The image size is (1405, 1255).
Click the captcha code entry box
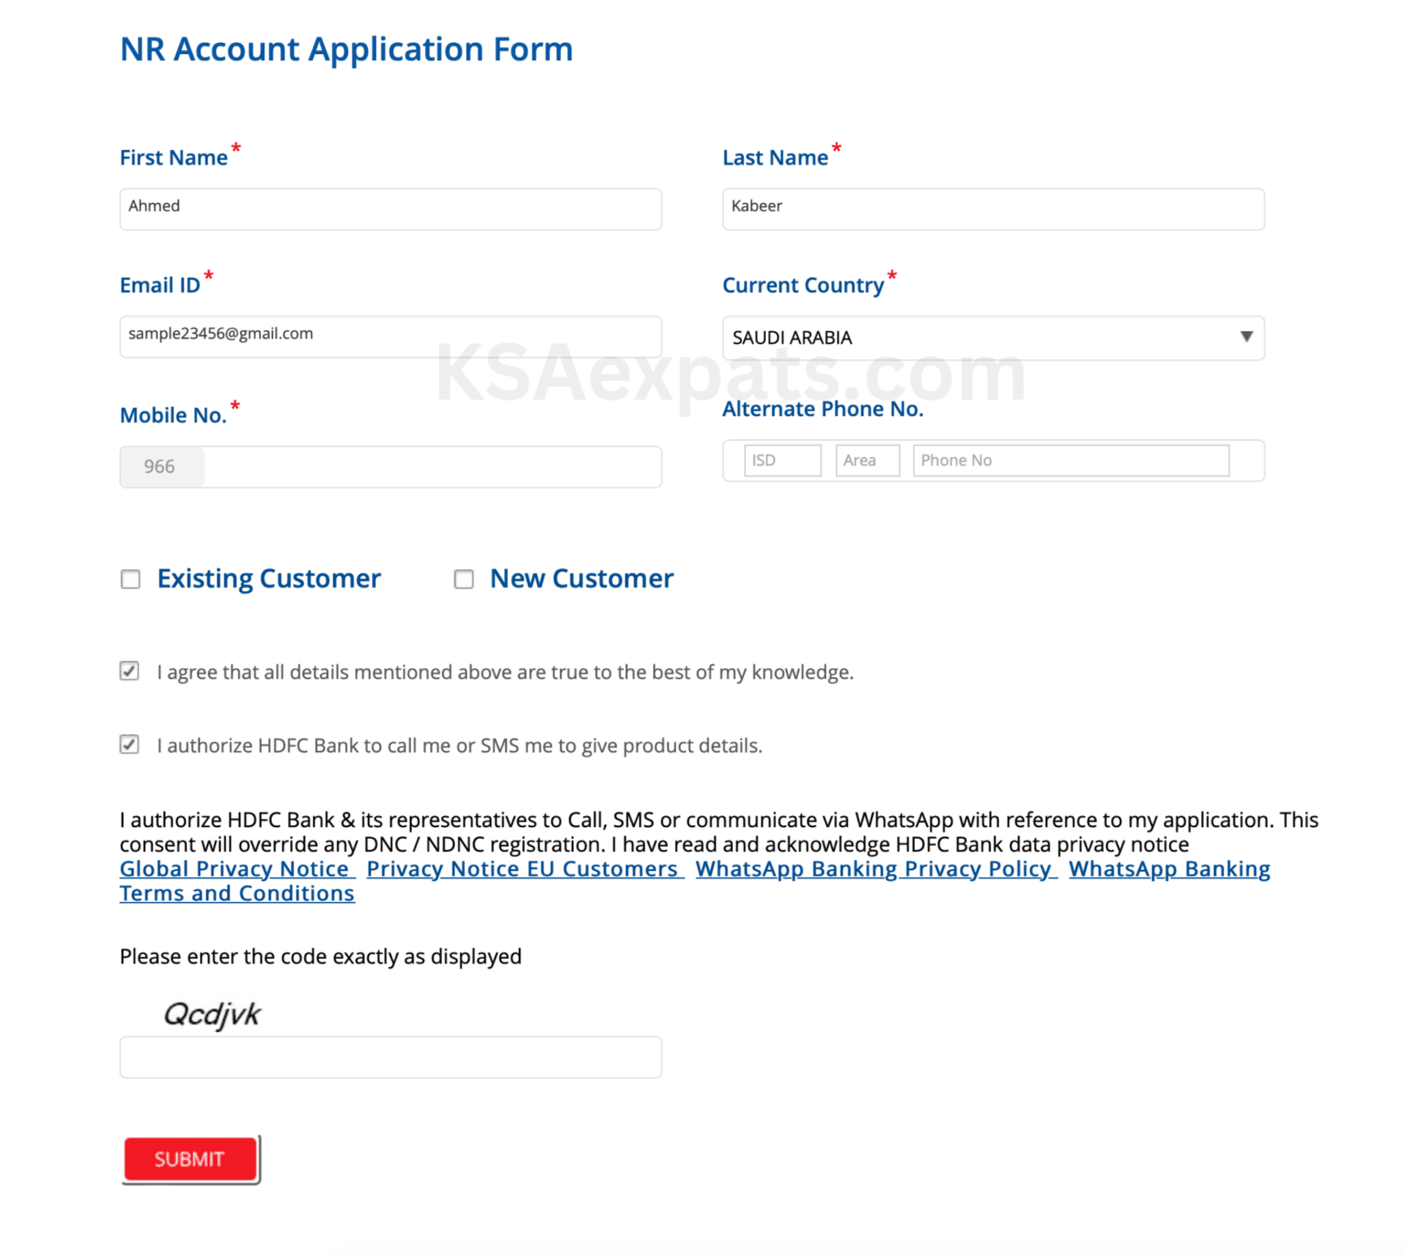tap(391, 1057)
